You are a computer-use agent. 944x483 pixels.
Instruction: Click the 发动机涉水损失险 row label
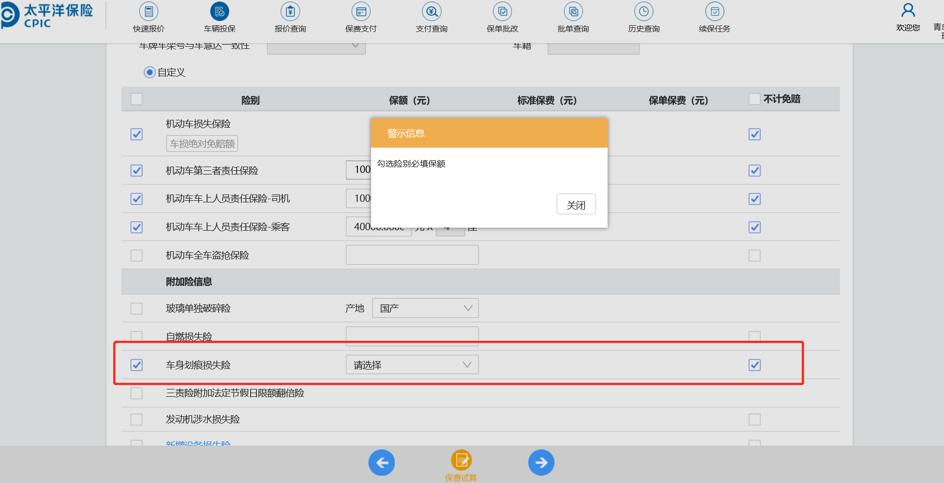click(x=203, y=419)
